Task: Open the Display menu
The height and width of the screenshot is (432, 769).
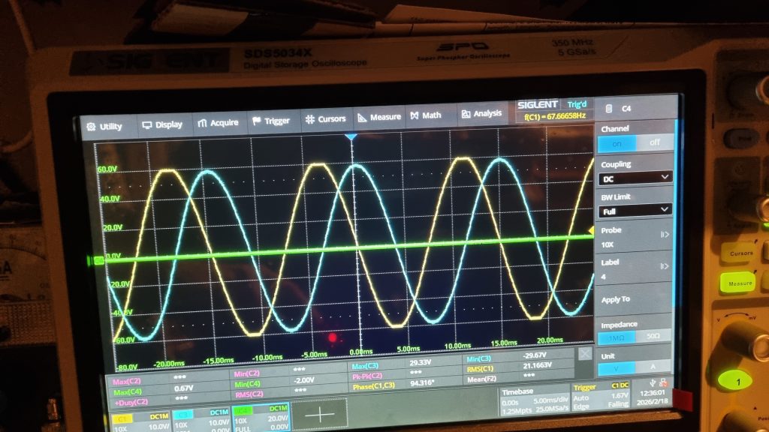Action: click(161, 124)
